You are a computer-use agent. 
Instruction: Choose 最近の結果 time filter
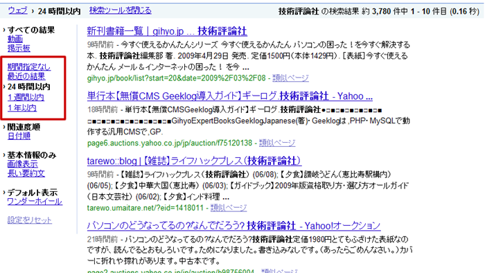pos(26,76)
